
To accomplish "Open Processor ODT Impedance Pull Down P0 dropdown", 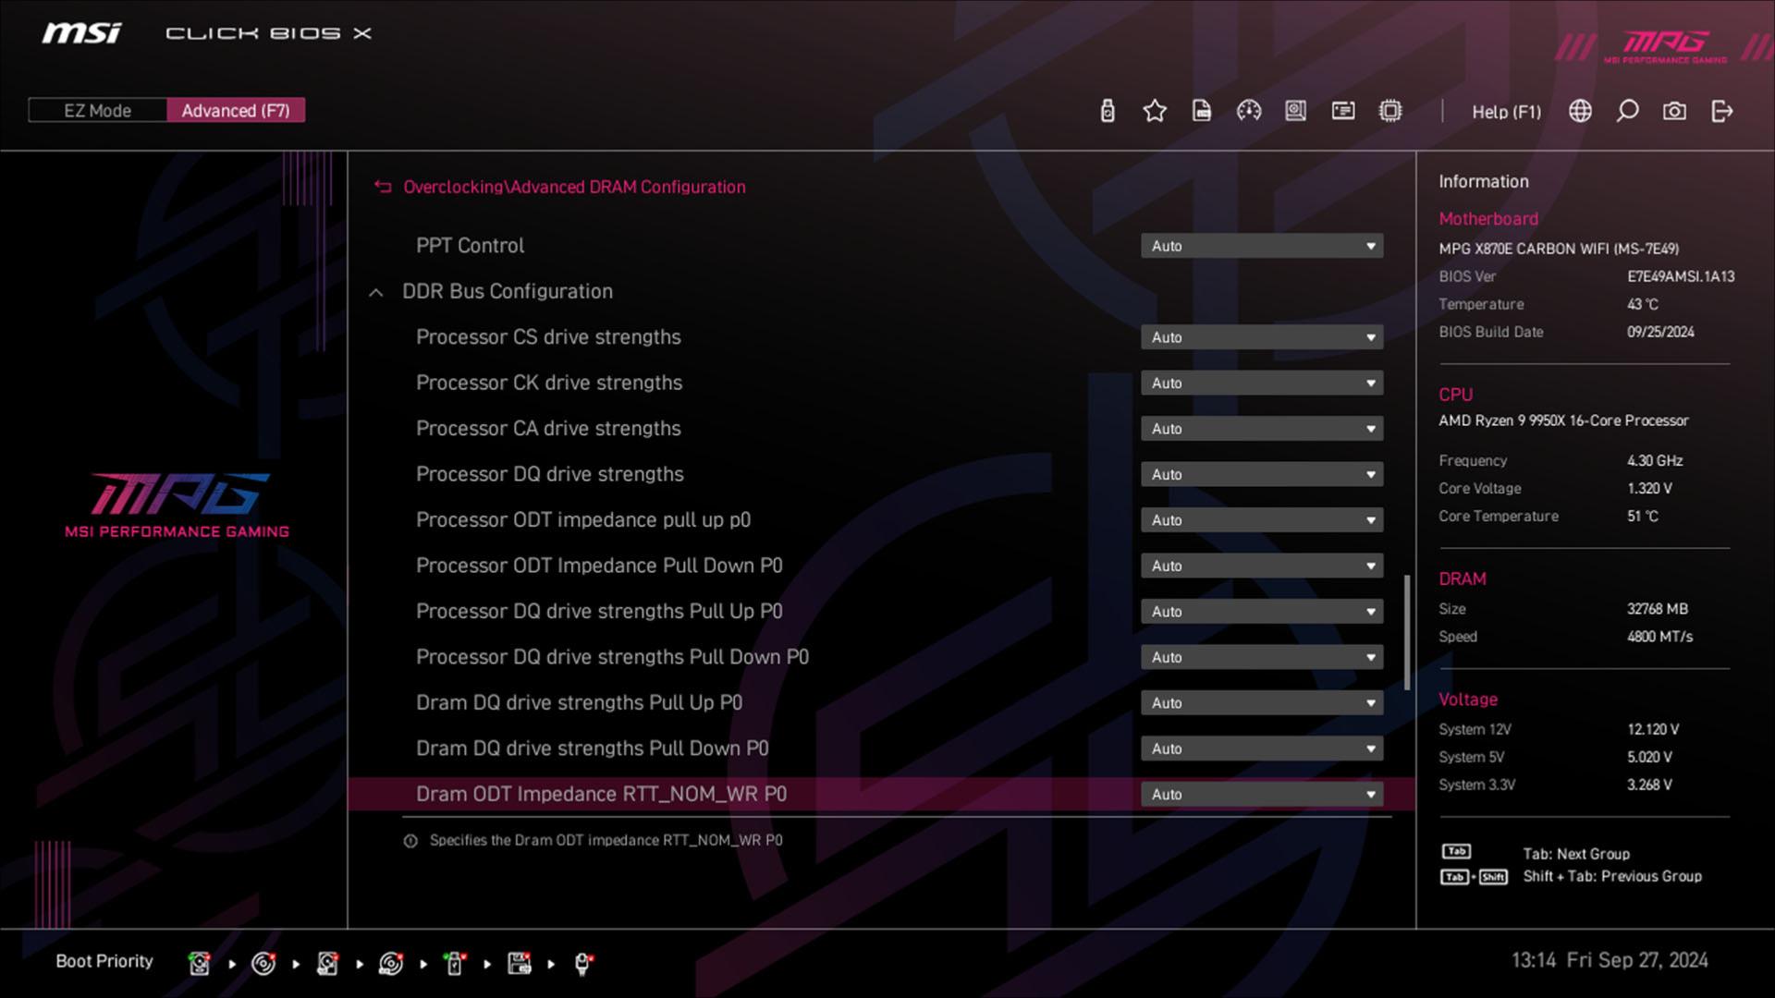I will click(x=1262, y=566).
